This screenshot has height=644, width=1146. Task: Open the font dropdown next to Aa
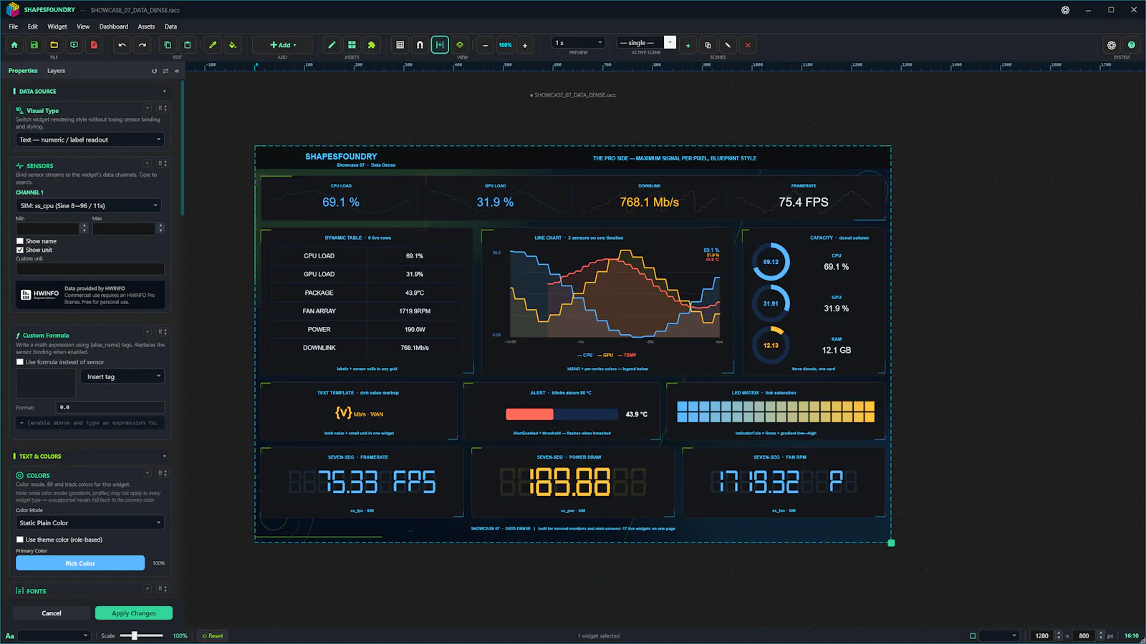pos(54,635)
